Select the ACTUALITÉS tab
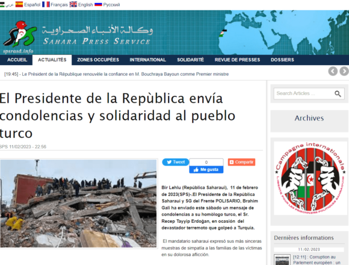 [52, 60]
